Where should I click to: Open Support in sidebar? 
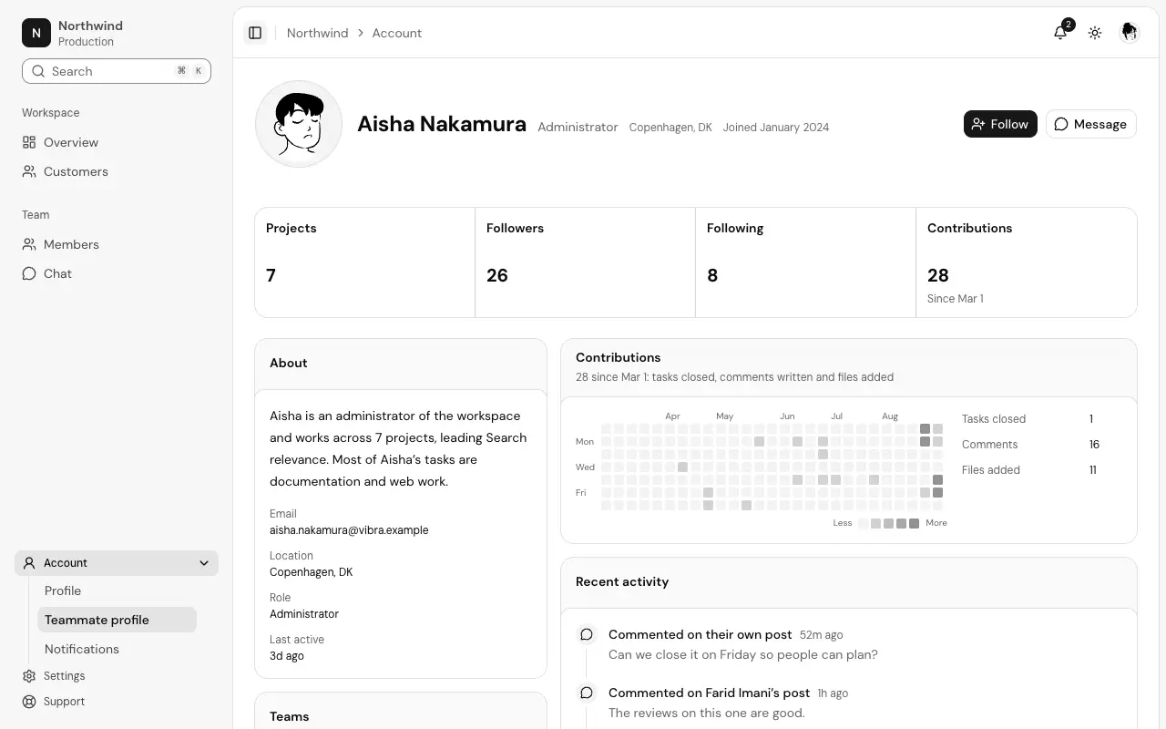click(x=117, y=702)
